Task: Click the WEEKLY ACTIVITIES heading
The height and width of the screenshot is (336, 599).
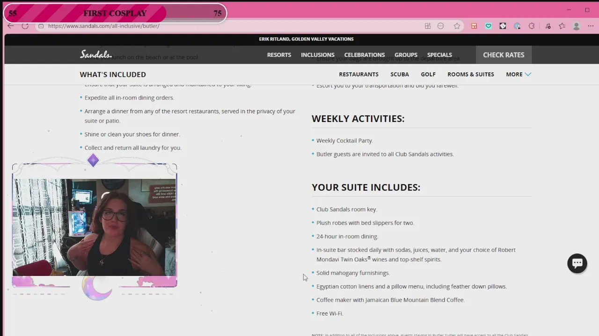Action: point(358,119)
